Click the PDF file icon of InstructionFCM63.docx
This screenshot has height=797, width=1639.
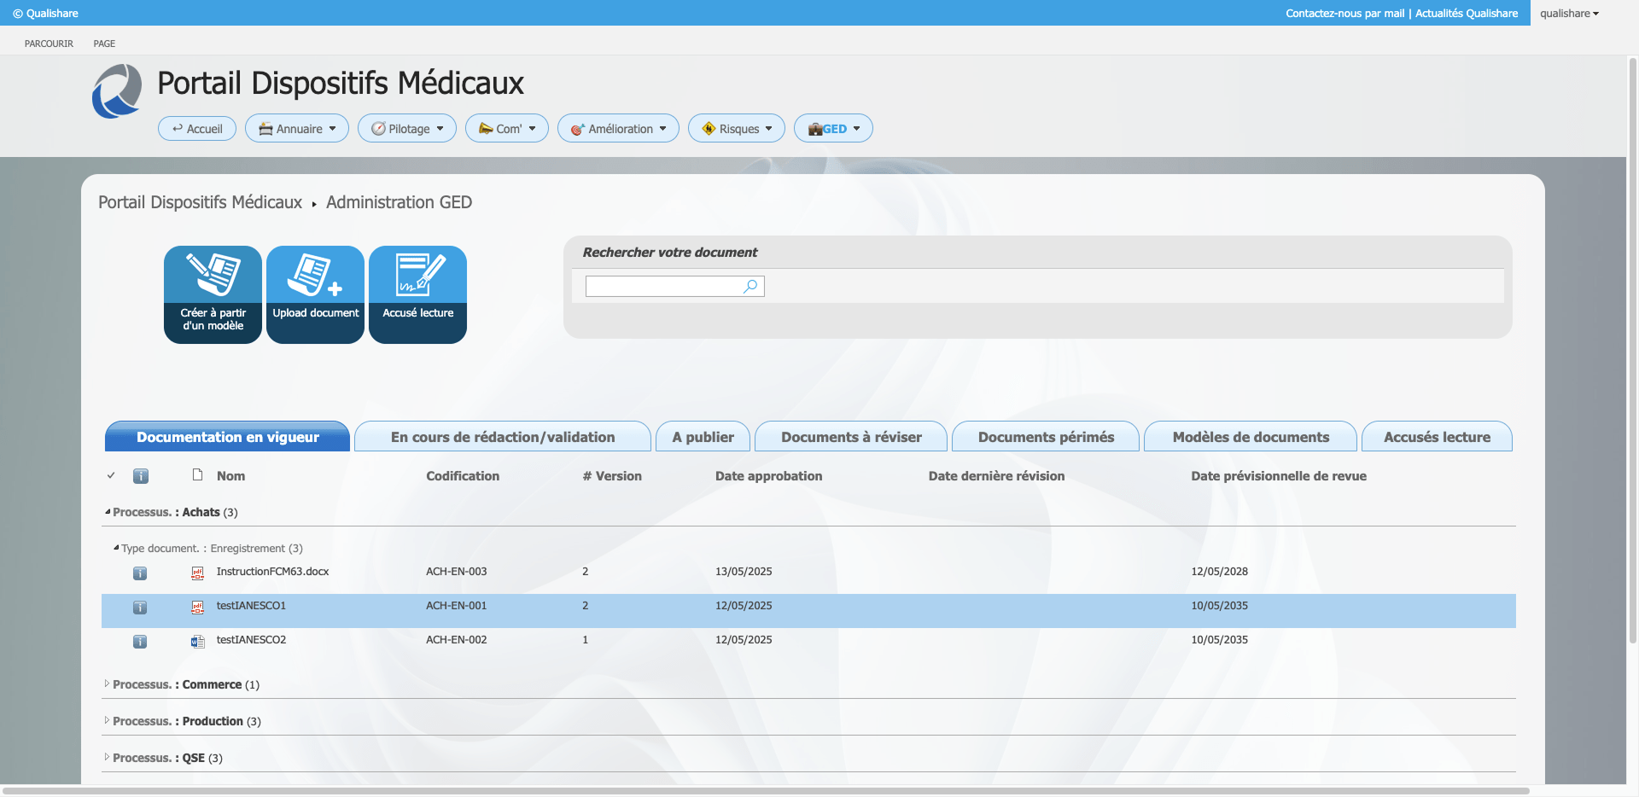(x=197, y=573)
